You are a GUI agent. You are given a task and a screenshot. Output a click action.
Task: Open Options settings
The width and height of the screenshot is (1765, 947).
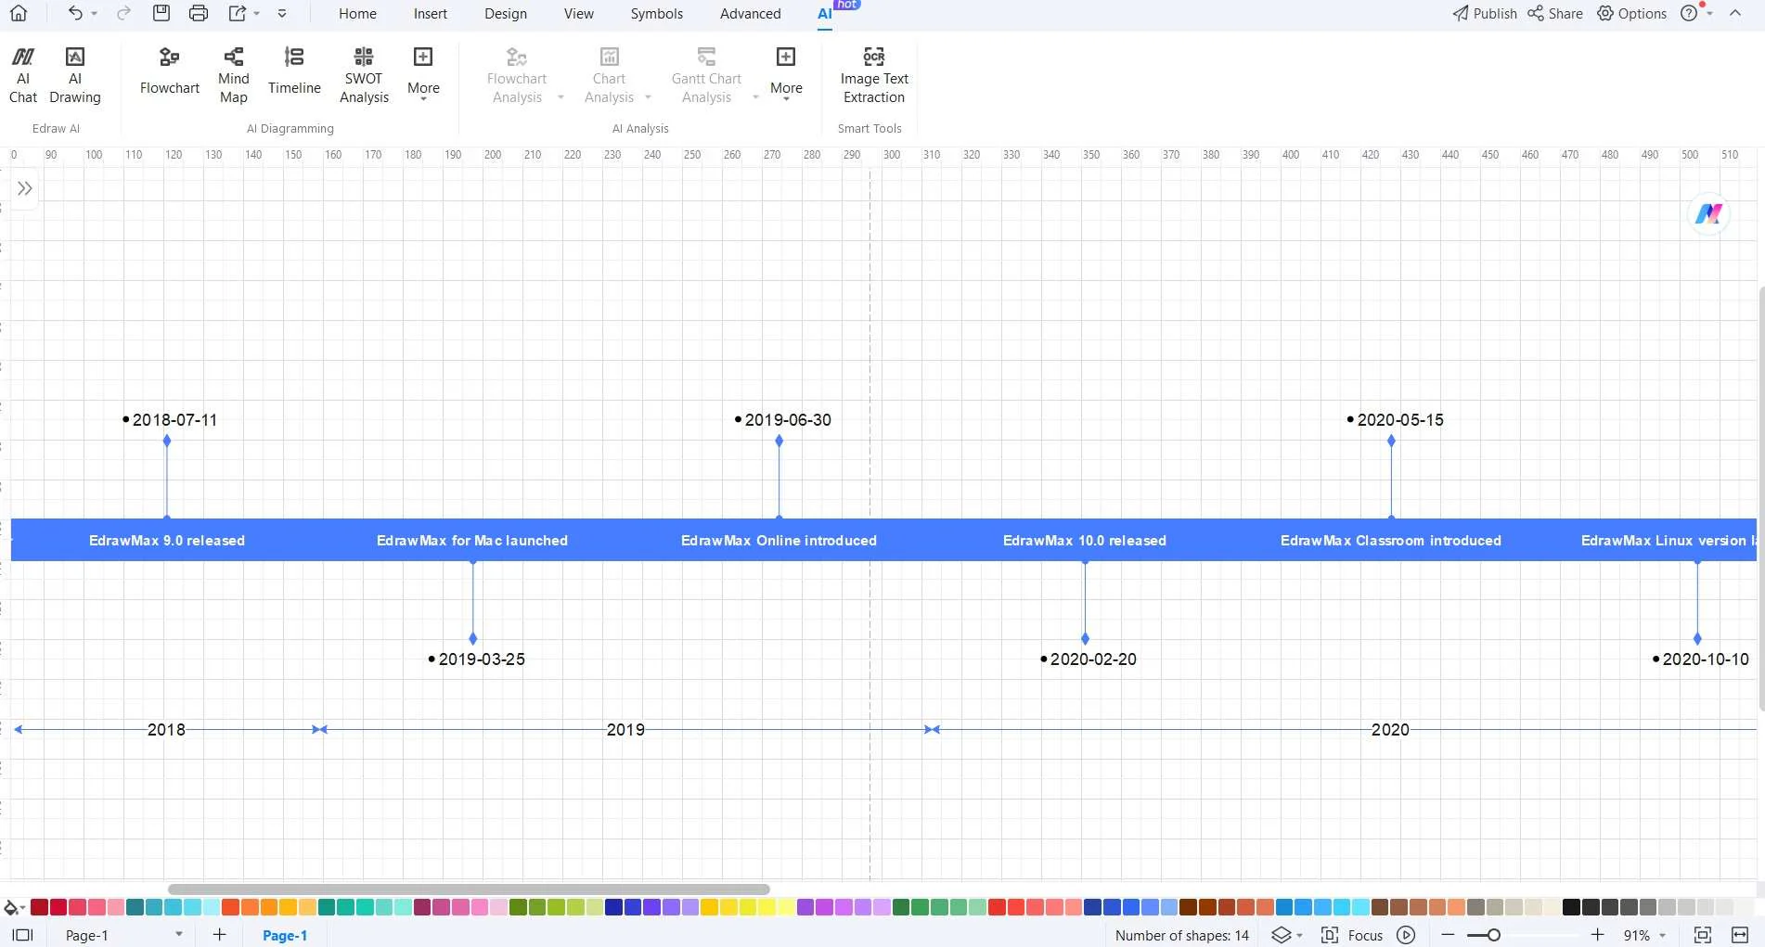coord(1631,14)
